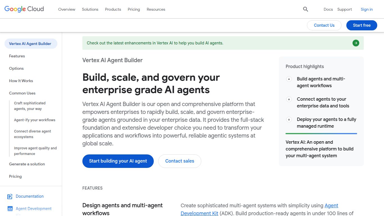The height and width of the screenshot is (216, 384).
Task: Select 'Pricing' in the left sidebar navigation
Action: click(x=15, y=176)
